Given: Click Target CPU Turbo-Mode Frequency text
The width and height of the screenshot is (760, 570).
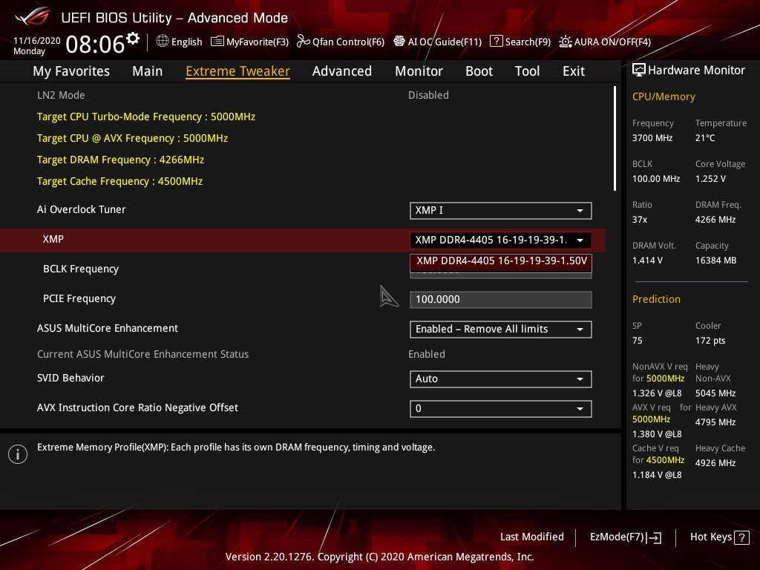Looking at the screenshot, I should click(146, 117).
